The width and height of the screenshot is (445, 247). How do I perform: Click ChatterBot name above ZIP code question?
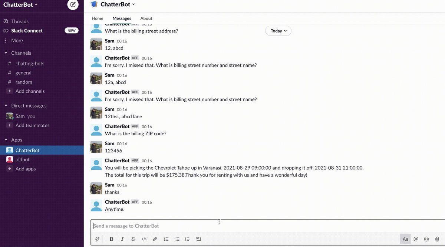[x=117, y=126]
